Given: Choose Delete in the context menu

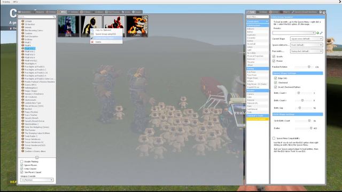Looking at the screenshot, I should [106, 42].
